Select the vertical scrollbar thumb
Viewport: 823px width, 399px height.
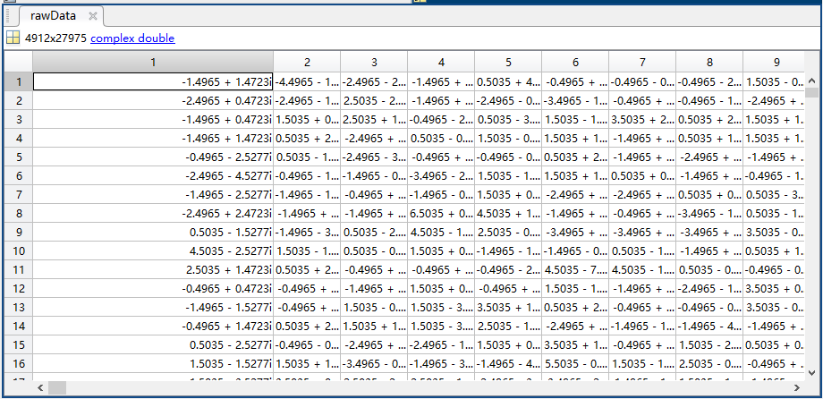coord(811,93)
